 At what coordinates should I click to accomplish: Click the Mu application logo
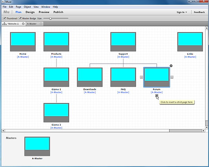(x=7, y=12)
